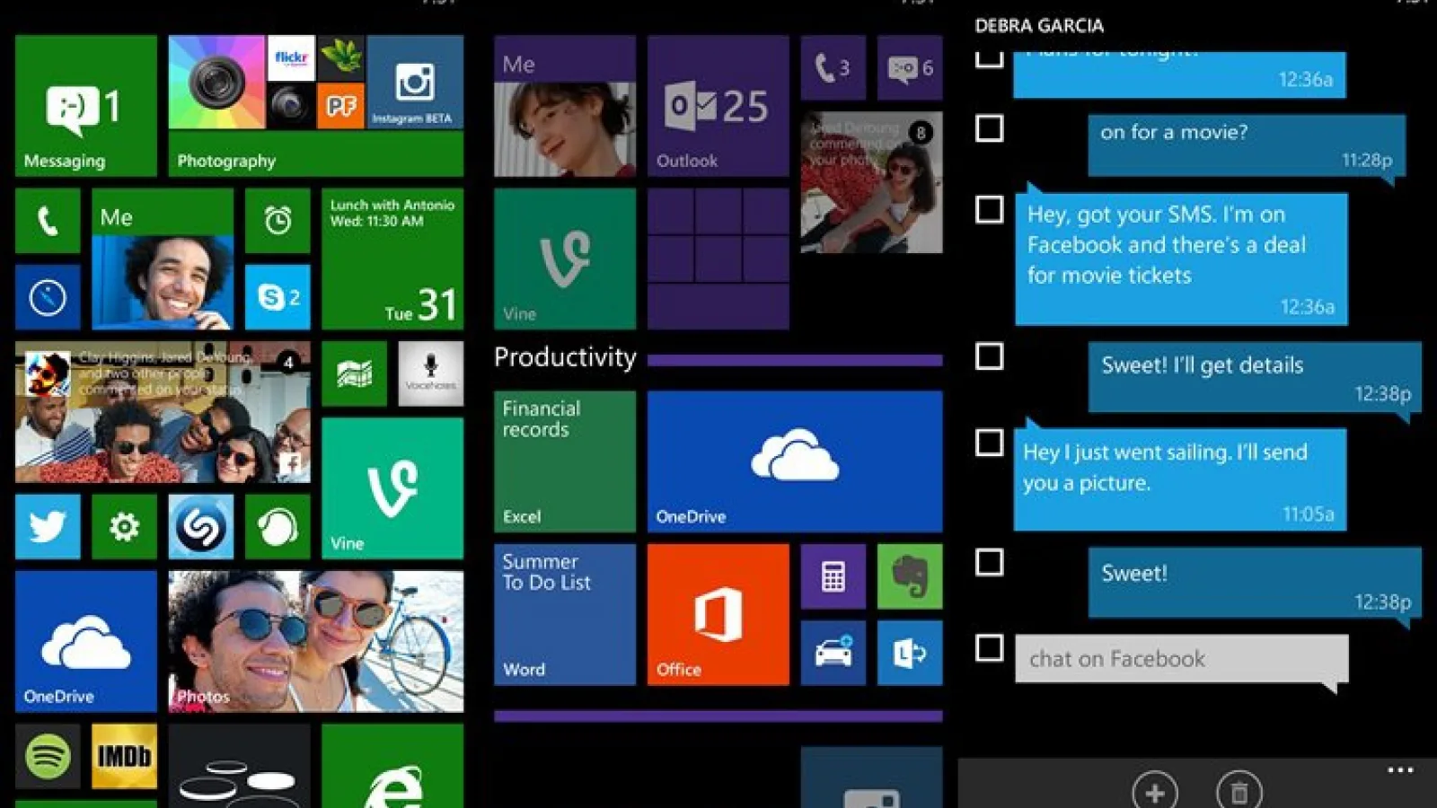Open the Photos tile with couple selfie

click(x=316, y=642)
